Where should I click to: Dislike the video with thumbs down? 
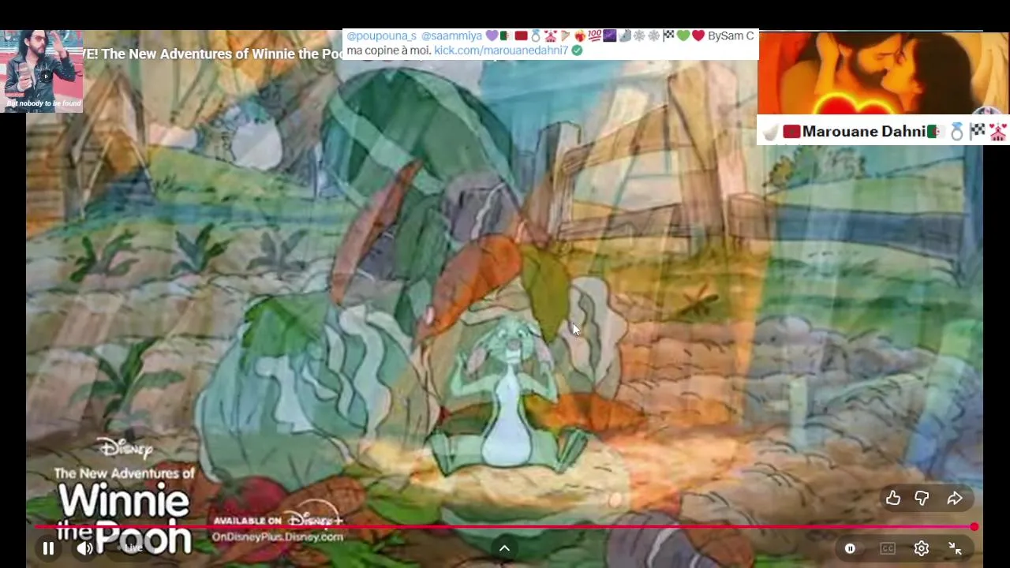coord(922,499)
